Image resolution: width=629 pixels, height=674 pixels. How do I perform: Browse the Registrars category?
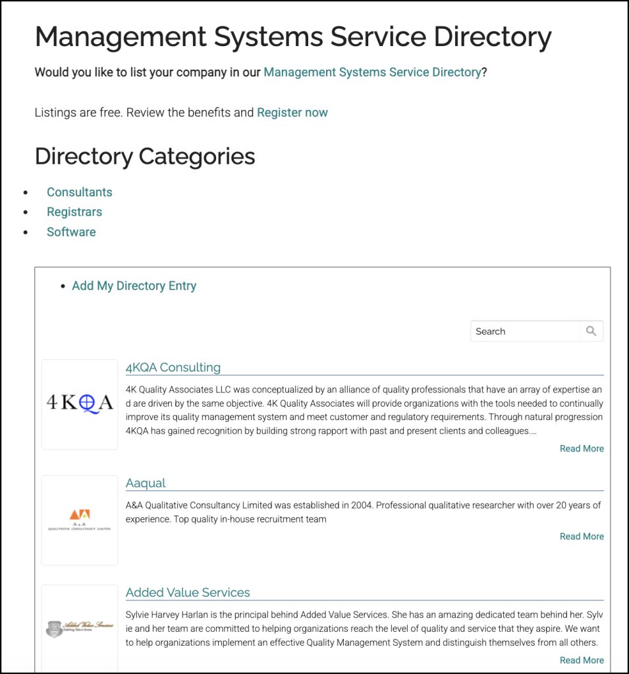74,212
